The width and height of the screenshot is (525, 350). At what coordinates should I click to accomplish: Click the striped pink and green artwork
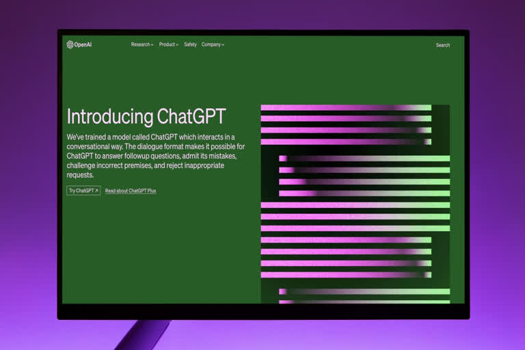pos(355,204)
